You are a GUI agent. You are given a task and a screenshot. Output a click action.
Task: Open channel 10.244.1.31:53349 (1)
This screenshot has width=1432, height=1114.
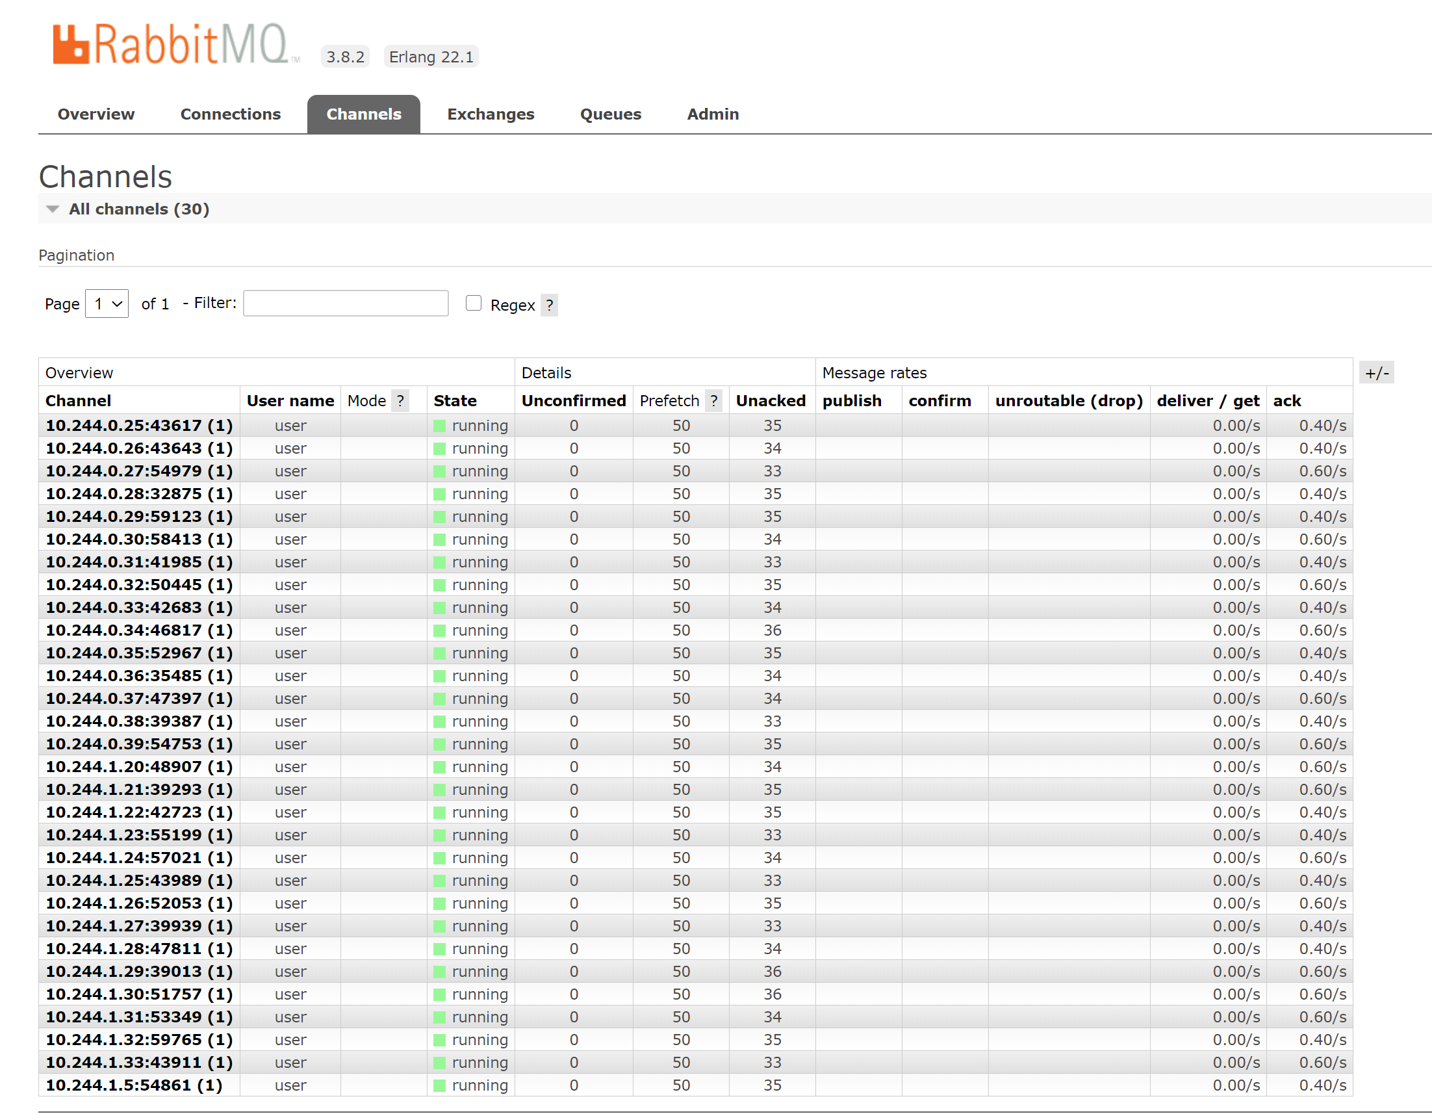[139, 1017]
